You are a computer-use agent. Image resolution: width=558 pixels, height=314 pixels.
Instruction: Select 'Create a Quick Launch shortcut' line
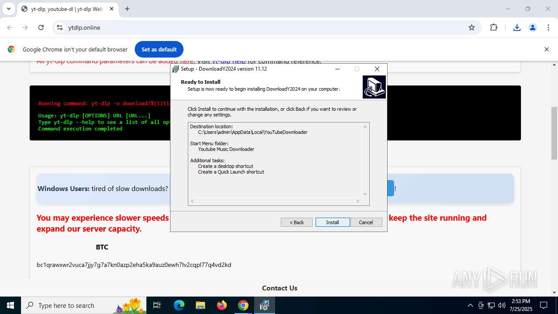tap(231, 172)
